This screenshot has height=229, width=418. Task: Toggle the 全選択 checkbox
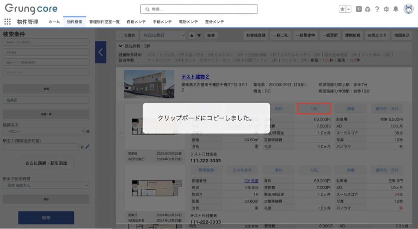click(120, 35)
